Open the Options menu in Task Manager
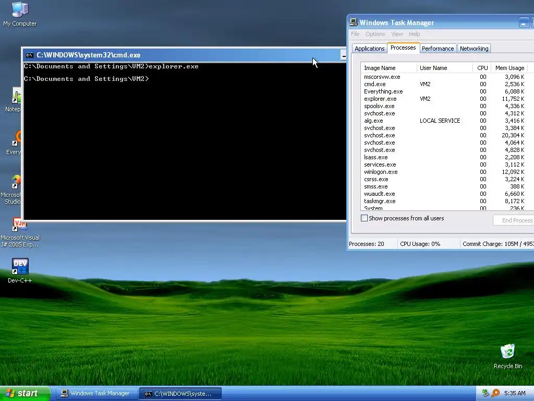534x401 pixels. point(375,34)
